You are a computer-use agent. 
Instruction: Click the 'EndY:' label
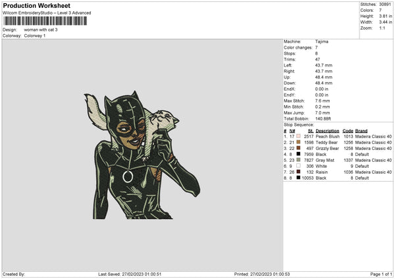[x=289, y=95]
